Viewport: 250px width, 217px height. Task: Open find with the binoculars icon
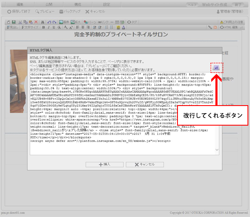click(42, 22)
